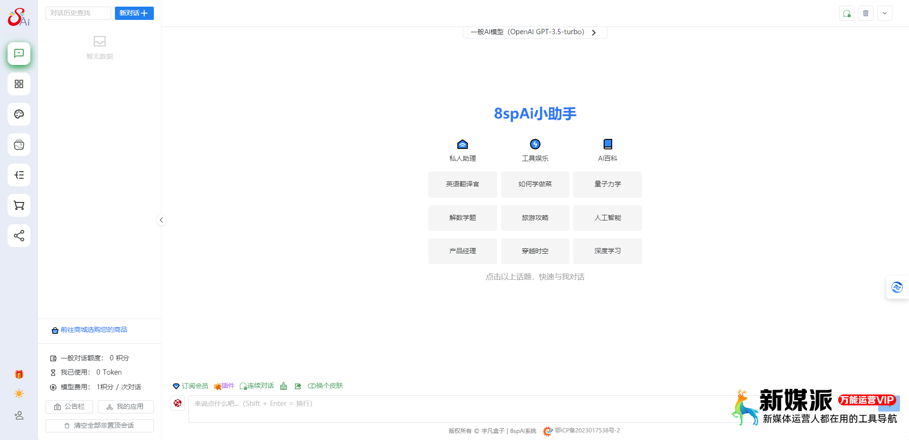Toggle 换个皮肤 to change skin
The width and height of the screenshot is (909, 440).
325,385
